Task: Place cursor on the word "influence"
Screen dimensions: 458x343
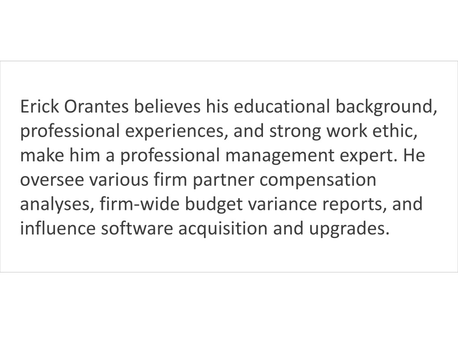Action: point(58,228)
